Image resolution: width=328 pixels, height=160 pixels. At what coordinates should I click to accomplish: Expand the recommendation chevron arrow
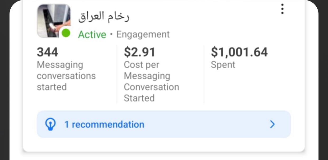click(272, 124)
